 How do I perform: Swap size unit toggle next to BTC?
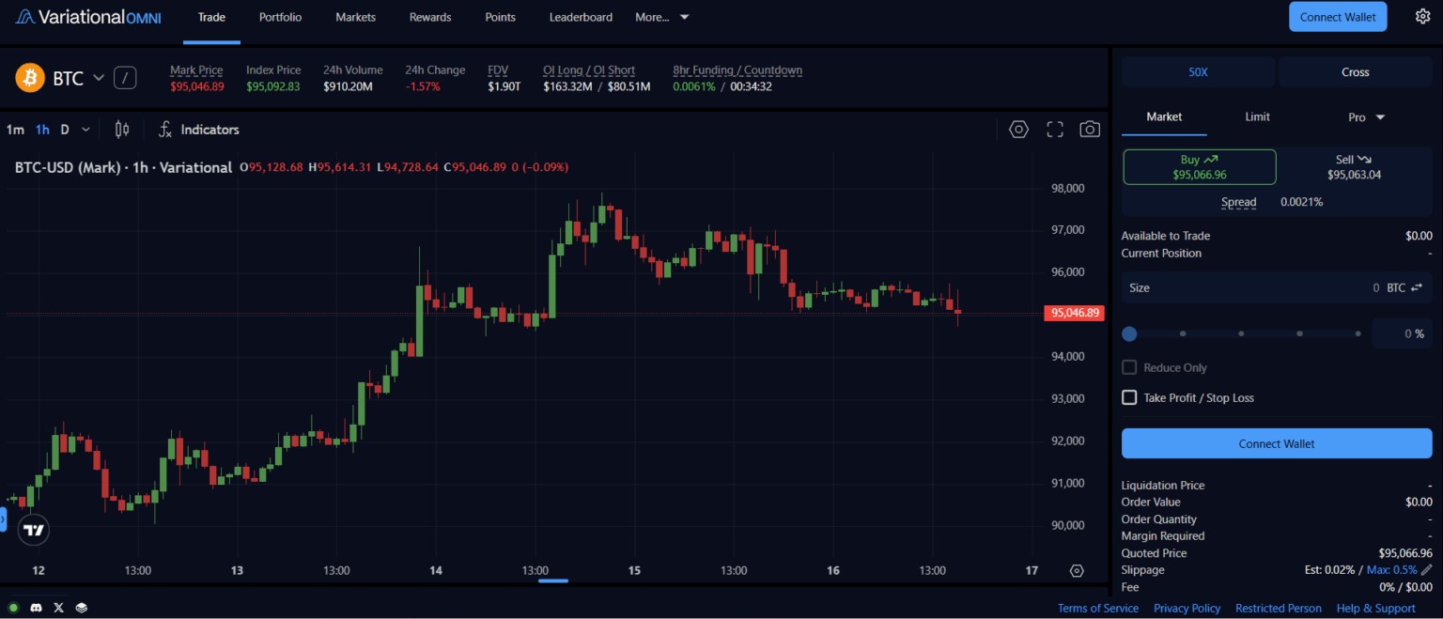click(x=1417, y=288)
